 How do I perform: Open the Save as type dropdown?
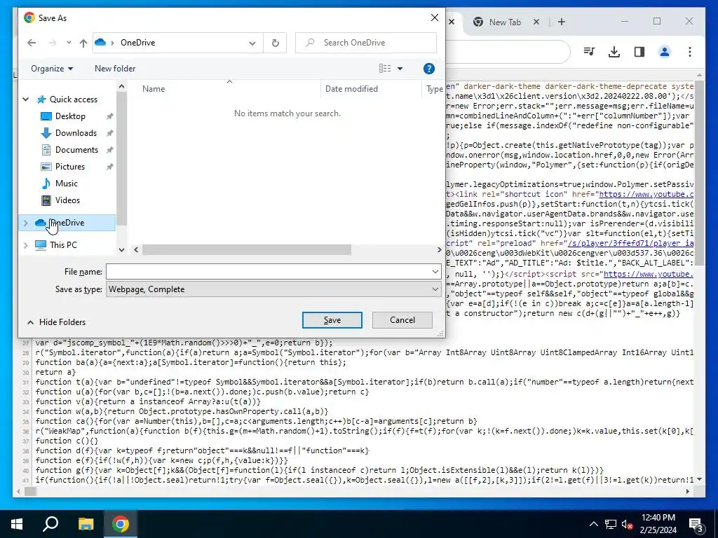point(273,289)
